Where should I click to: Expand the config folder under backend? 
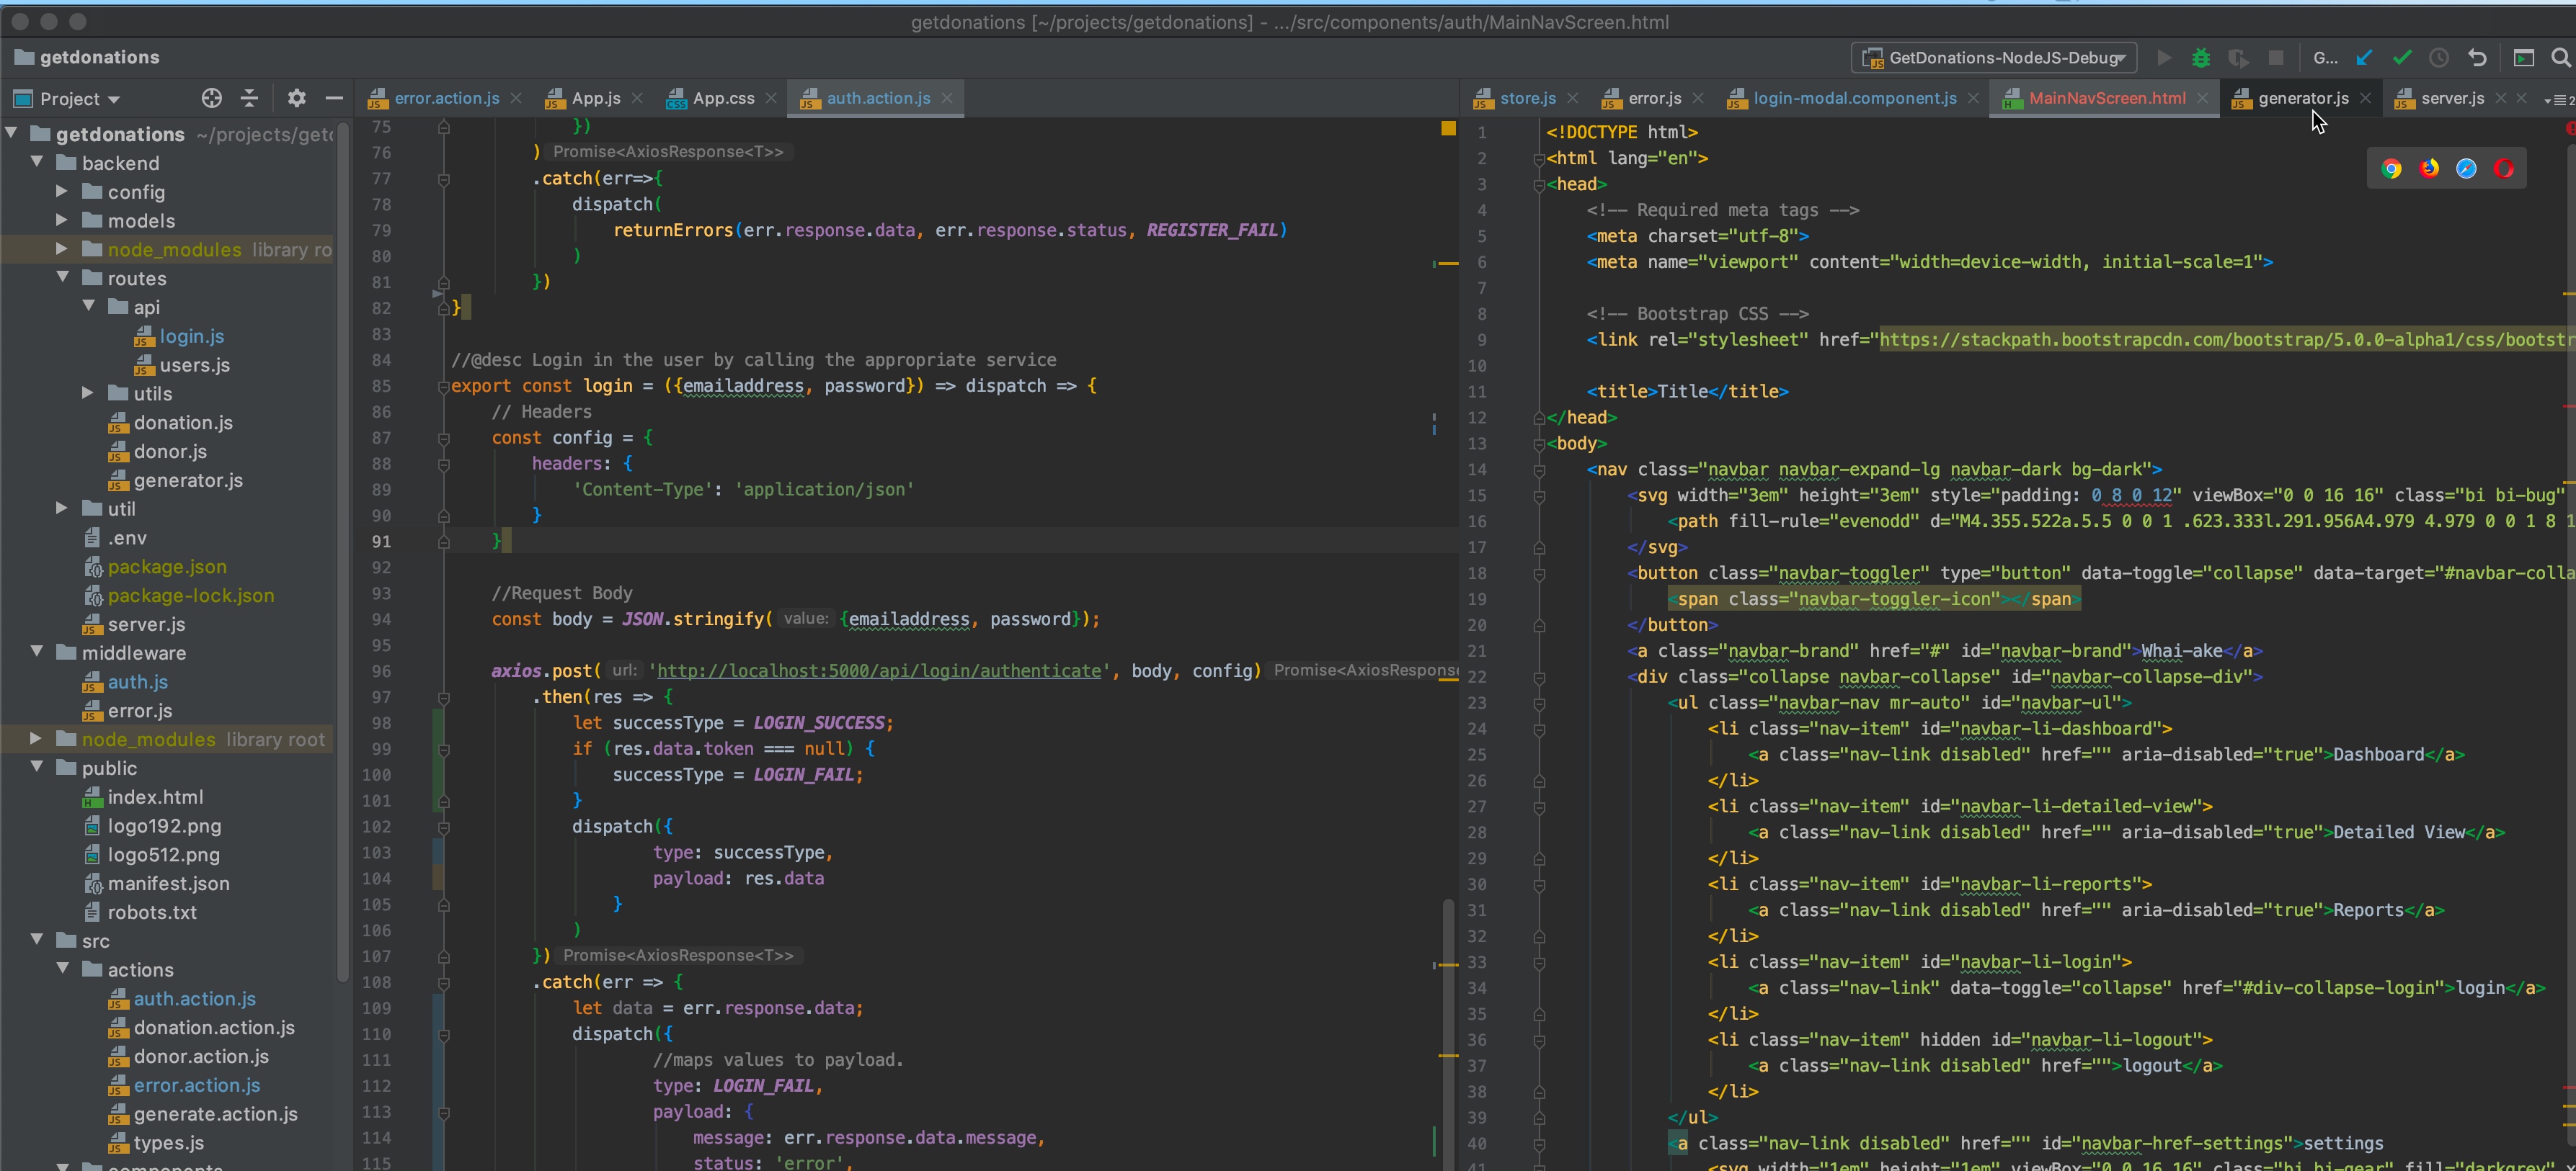click(x=61, y=192)
